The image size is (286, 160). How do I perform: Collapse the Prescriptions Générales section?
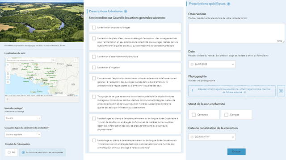(x=126, y=11)
